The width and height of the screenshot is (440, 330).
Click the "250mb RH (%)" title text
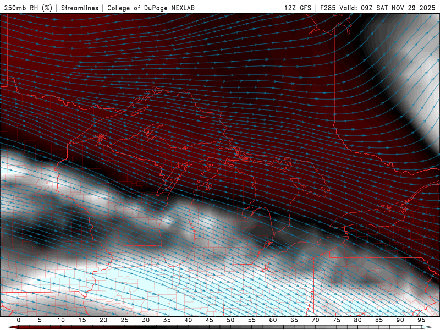(28, 8)
